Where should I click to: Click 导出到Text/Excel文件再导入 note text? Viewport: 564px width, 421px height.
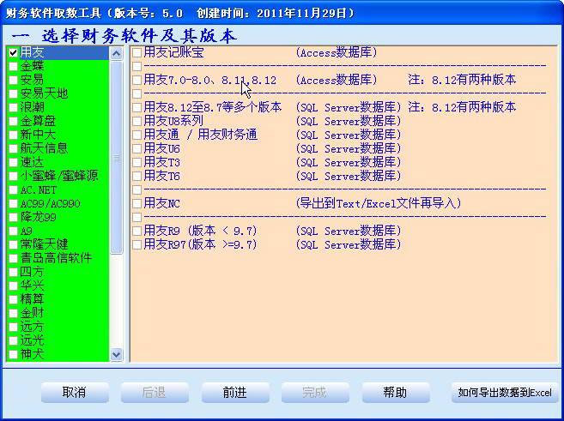click(379, 203)
